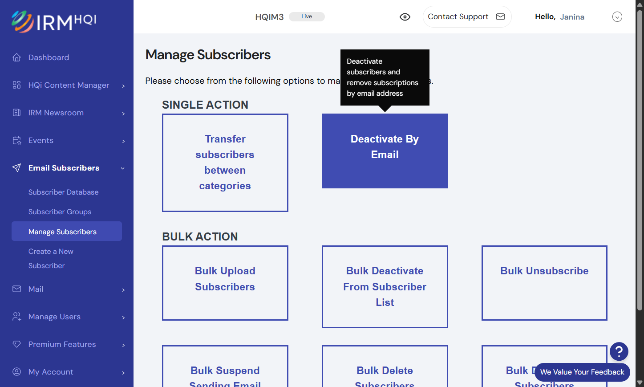644x387 pixels.
Task: Expand the Events submenu chevron
Action: pyautogui.click(x=123, y=141)
